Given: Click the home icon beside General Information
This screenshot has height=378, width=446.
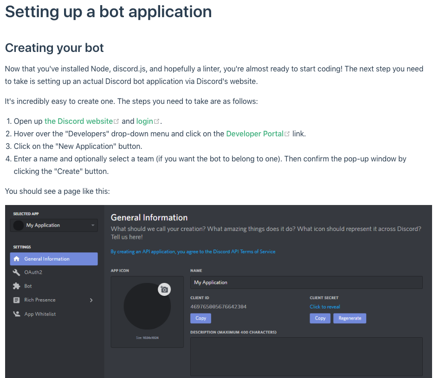Looking at the screenshot, I should [x=17, y=259].
